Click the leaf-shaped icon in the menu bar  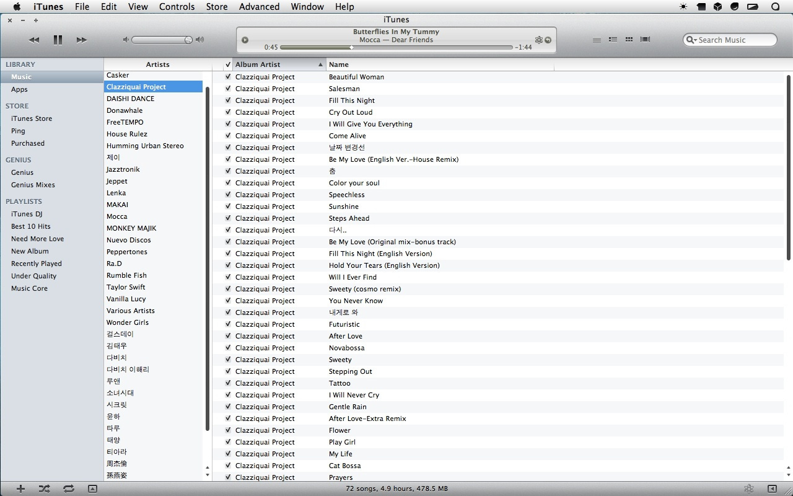pyautogui.click(x=734, y=7)
